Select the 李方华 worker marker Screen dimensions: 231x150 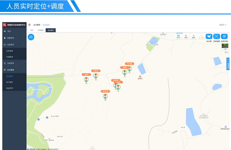click(105, 97)
